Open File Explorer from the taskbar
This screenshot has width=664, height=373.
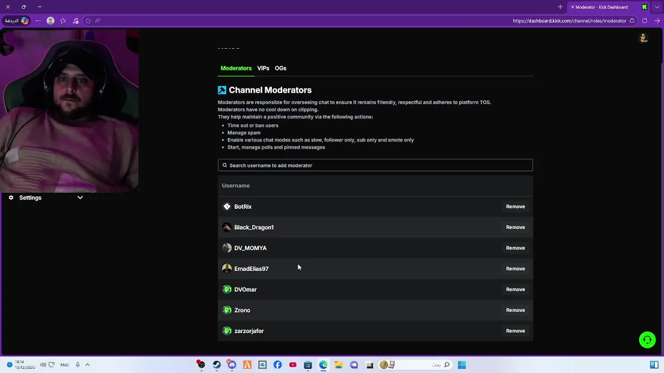[338, 365]
